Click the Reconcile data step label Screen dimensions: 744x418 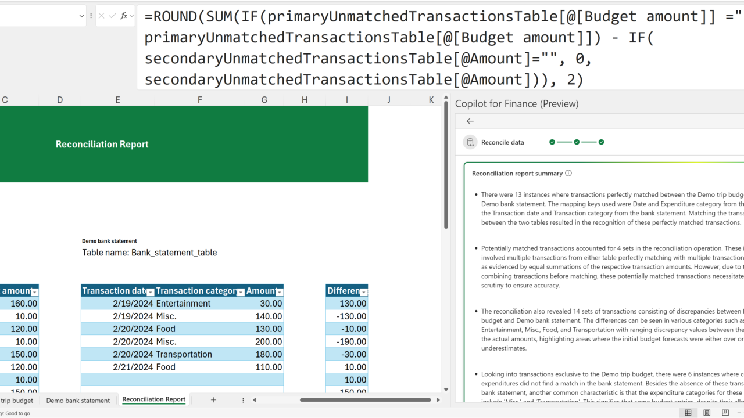[x=502, y=142]
